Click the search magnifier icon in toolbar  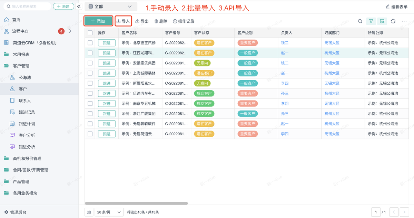click(x=360, y=21)
